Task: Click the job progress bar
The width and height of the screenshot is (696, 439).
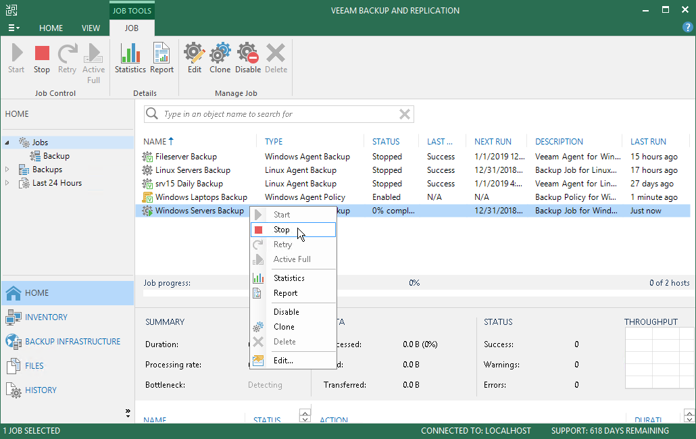Action: (416, 294)
